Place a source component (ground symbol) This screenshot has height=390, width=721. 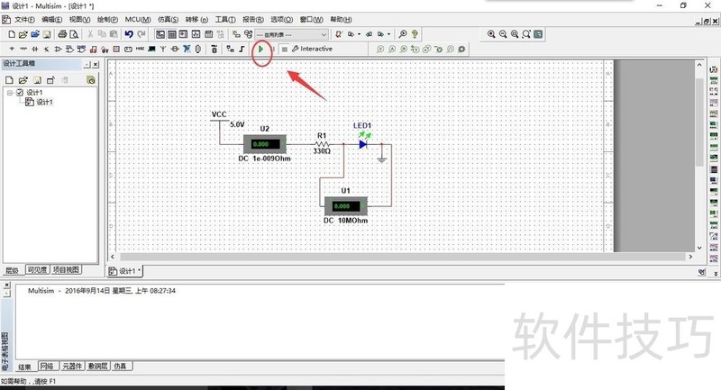(x=12, y=49)
